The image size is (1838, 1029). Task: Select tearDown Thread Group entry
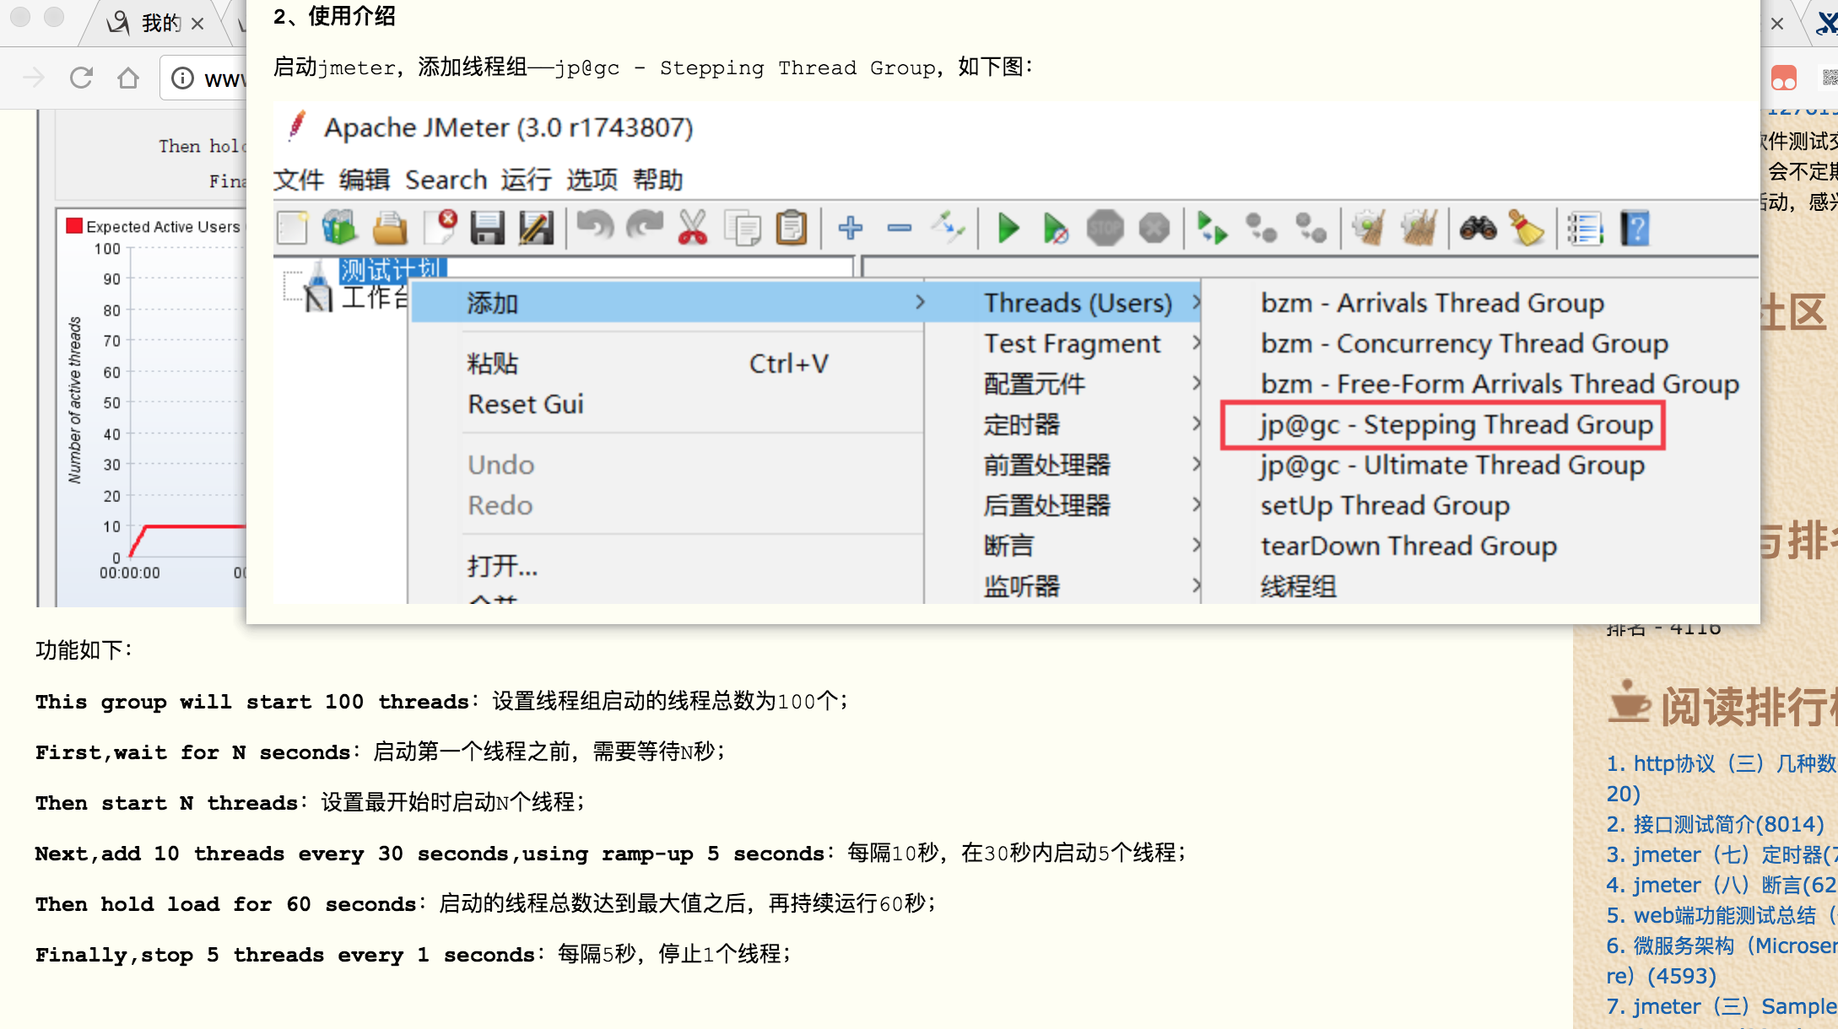(1408, 546)
